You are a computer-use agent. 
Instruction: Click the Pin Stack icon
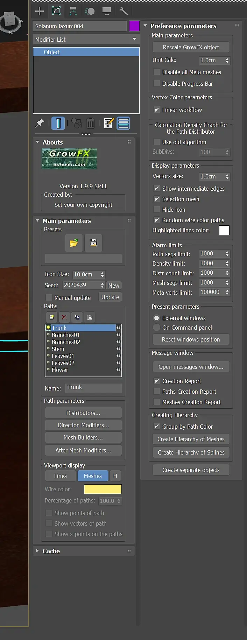[x=40, y=123]
